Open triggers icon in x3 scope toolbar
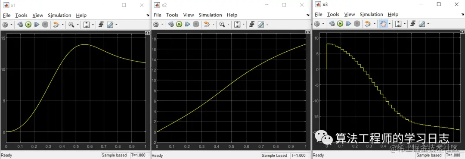 (x=413, y=24)
